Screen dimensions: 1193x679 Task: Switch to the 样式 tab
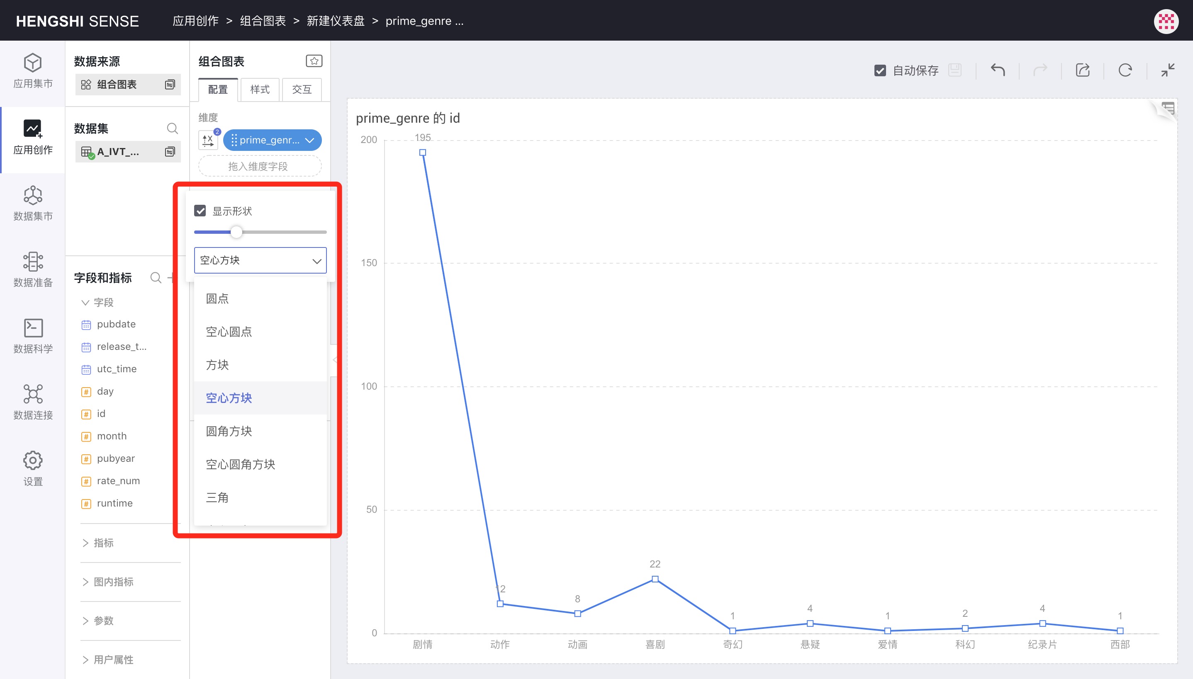(260, 90)
